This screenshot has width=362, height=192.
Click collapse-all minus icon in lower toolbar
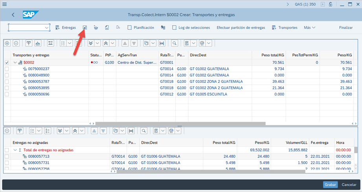pos(7,131)
